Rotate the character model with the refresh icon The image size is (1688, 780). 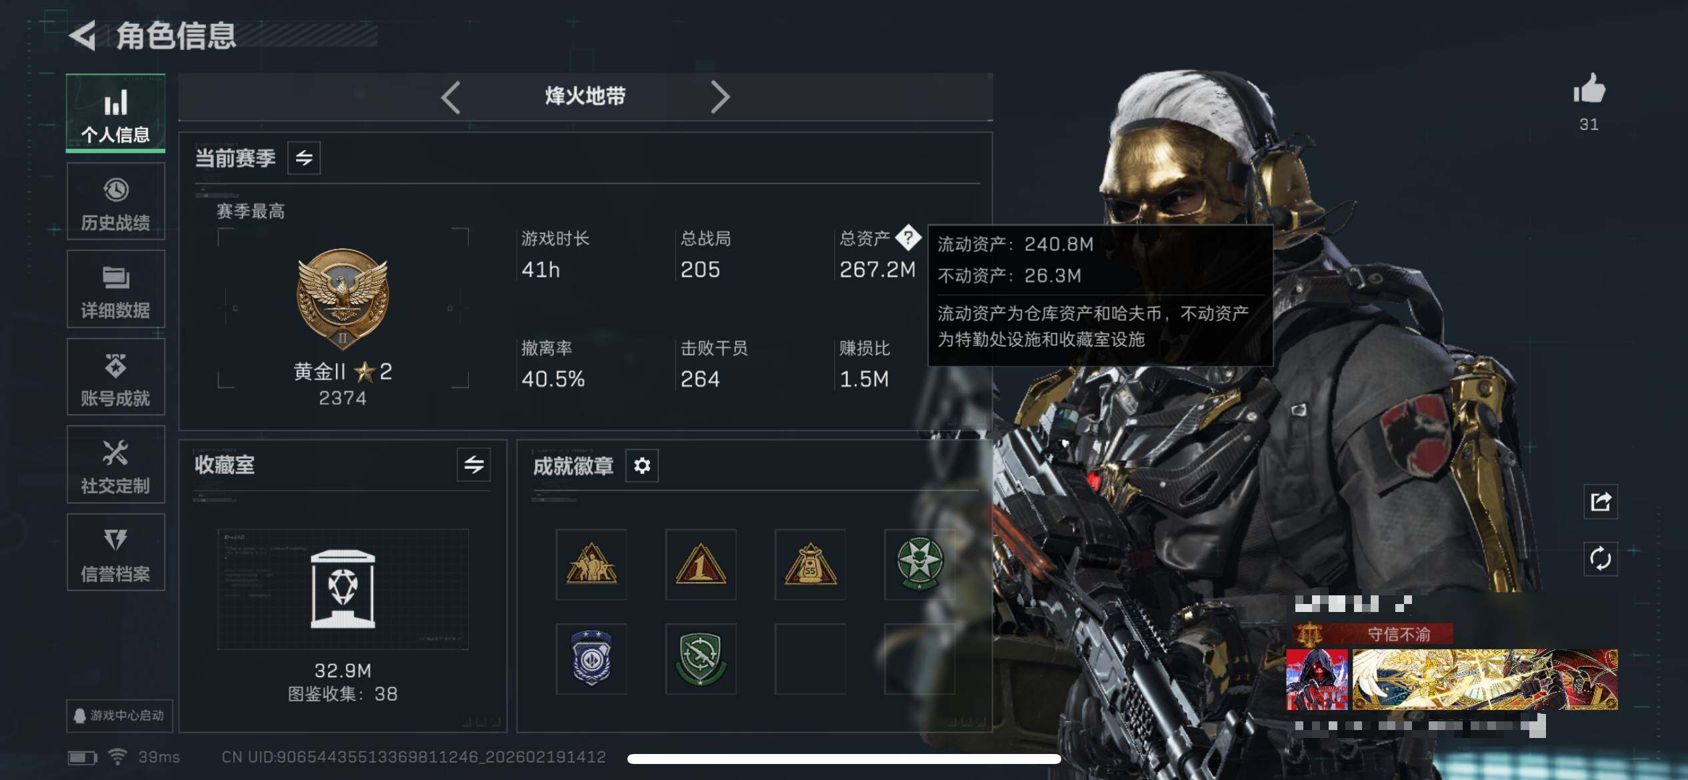[x=1601, y=559]
